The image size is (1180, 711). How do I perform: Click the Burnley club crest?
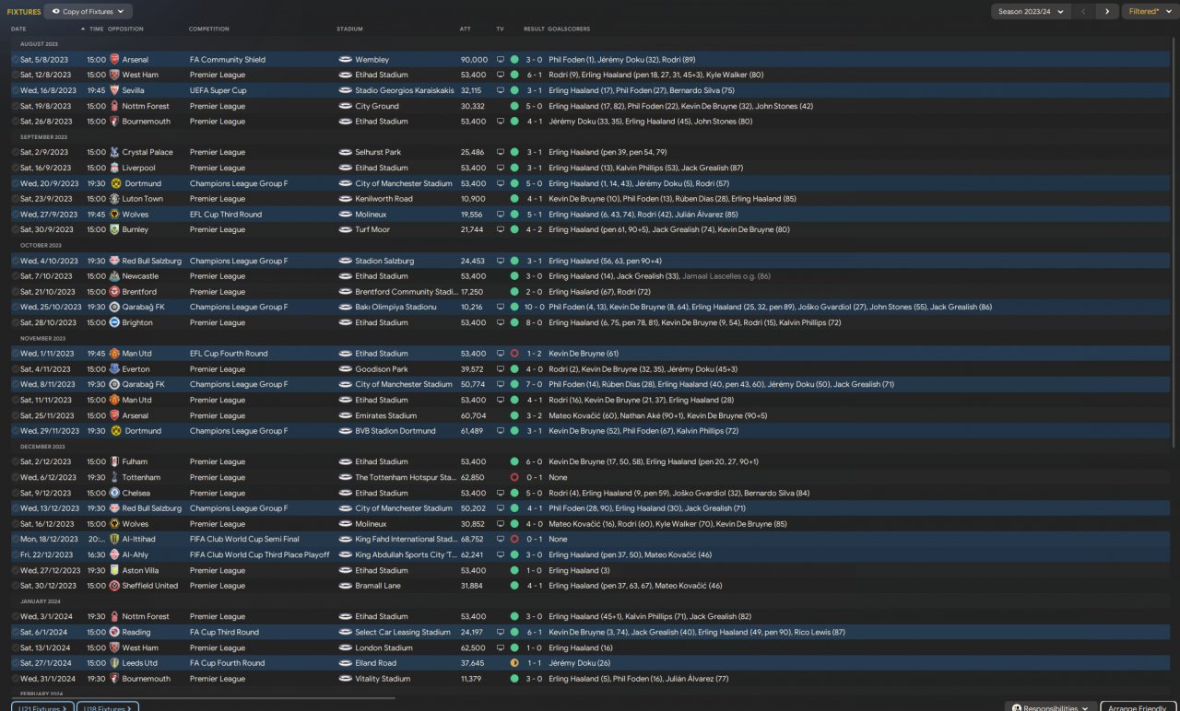click(114, 229)
